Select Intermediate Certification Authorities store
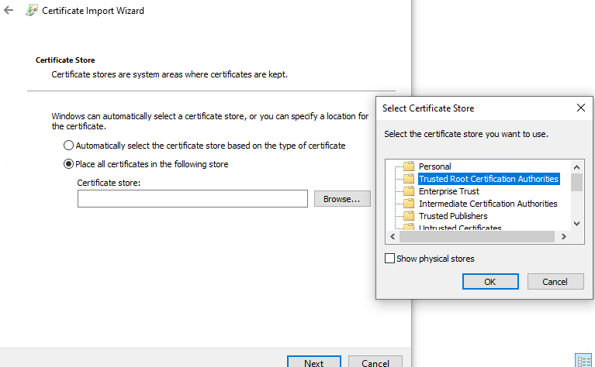 coord(488,204)
